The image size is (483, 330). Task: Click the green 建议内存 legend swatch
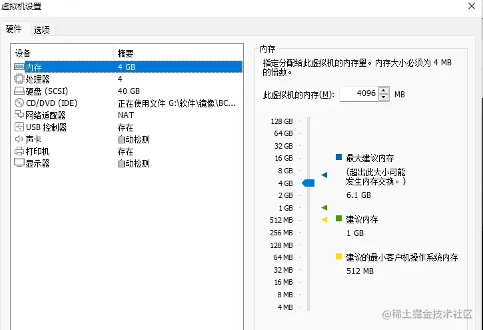click(339, 219)
